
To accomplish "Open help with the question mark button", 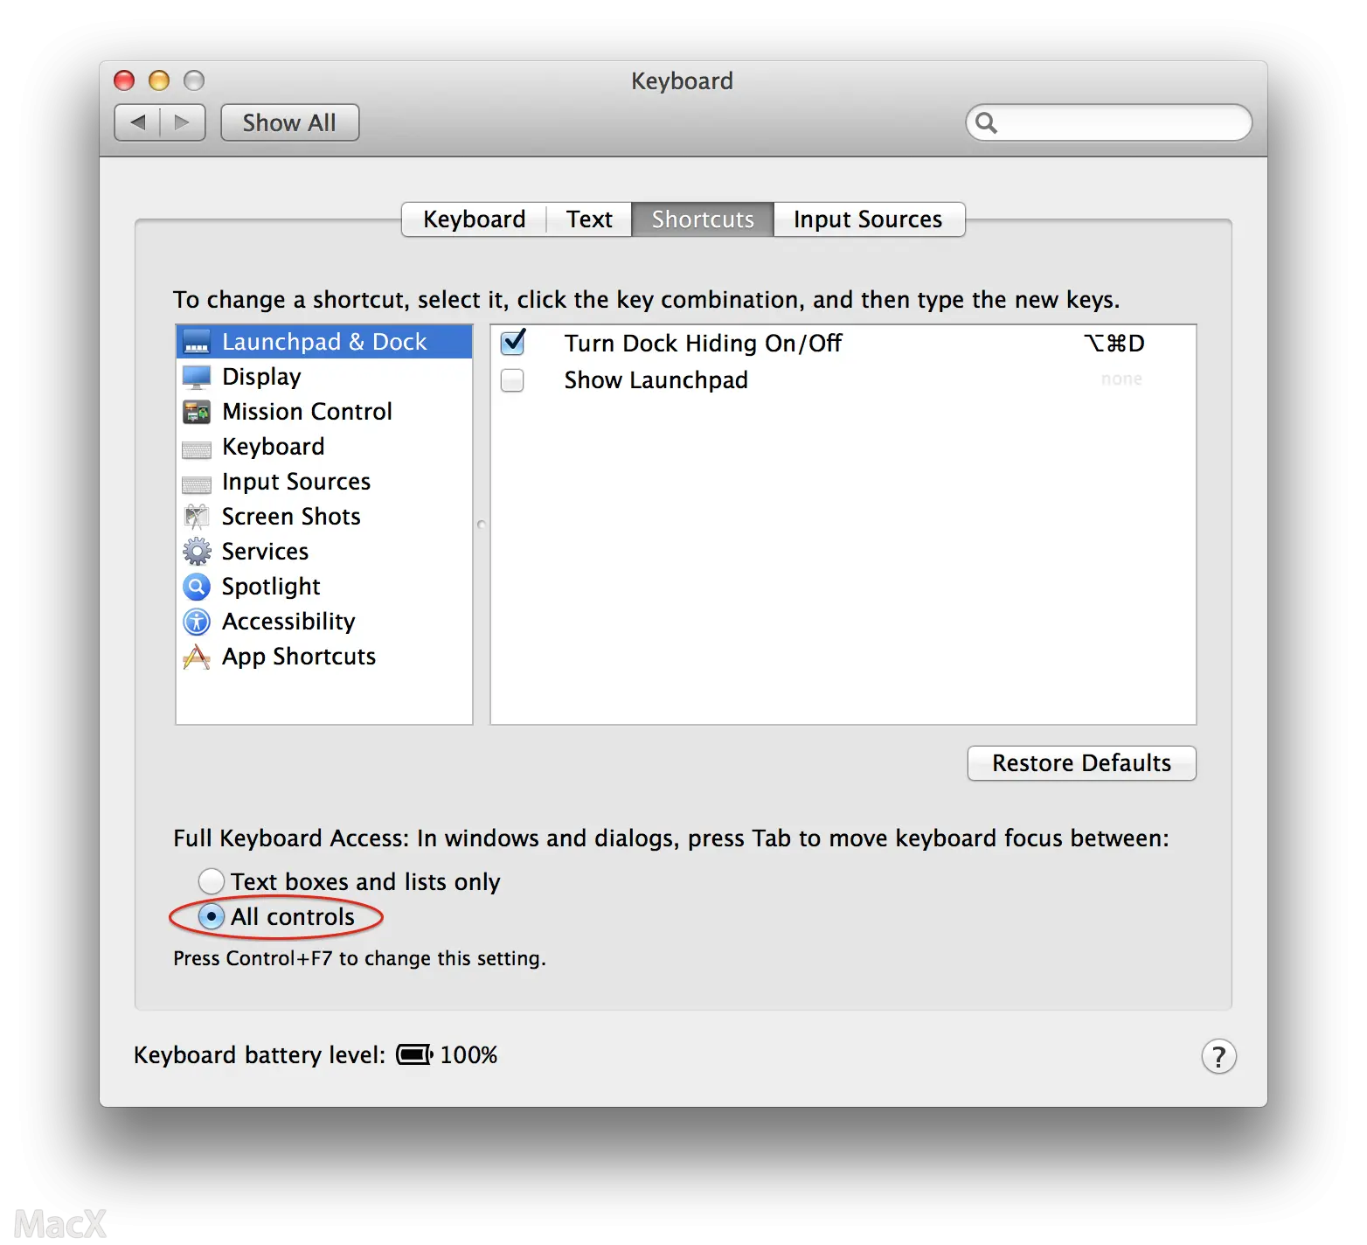I will point(1218,1056).
